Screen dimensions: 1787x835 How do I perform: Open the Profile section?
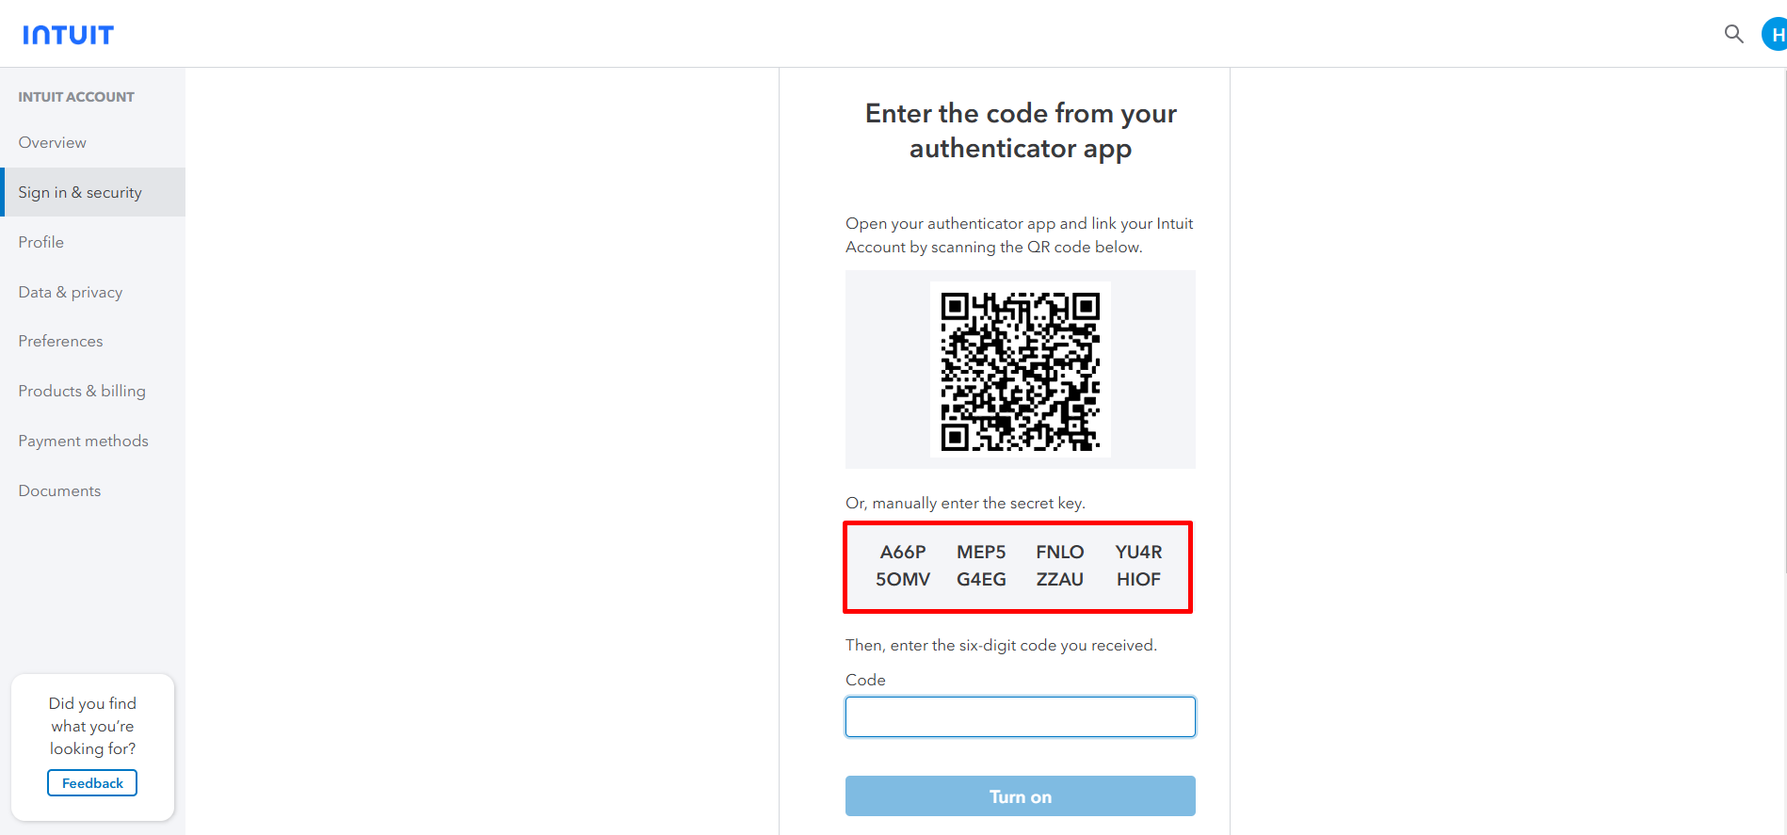[x=41, y=242]
